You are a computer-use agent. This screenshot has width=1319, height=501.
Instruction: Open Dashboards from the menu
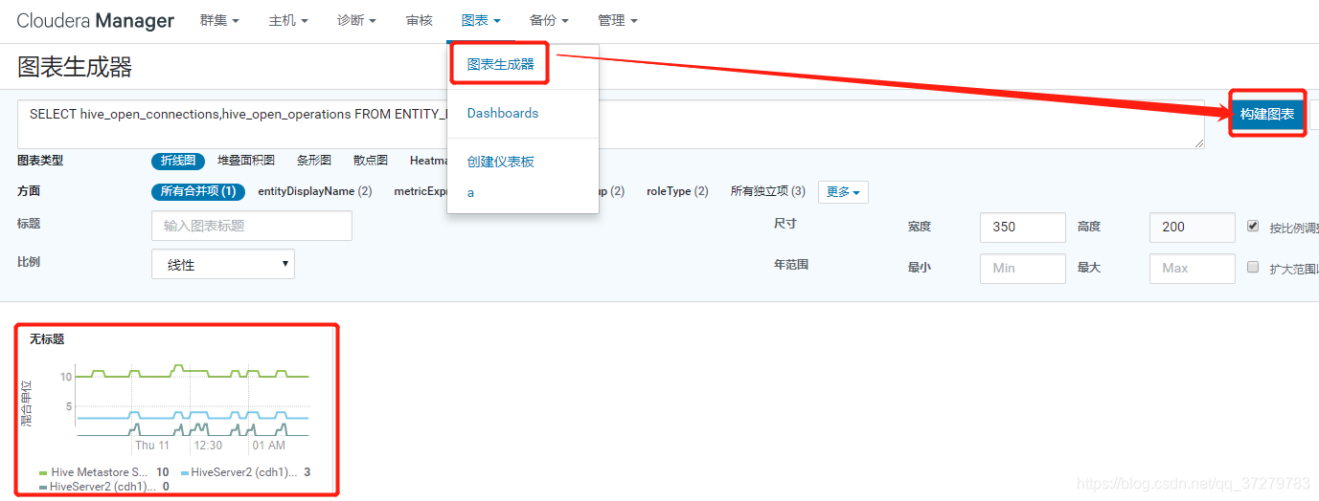tap(502, 113)
